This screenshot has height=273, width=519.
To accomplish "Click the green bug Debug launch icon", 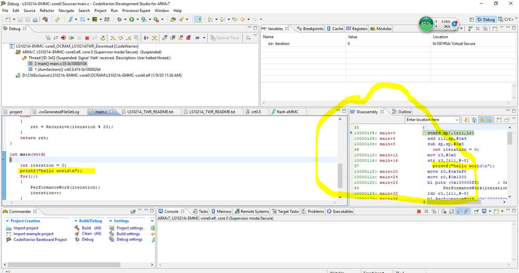I will [x=119, y=20].
